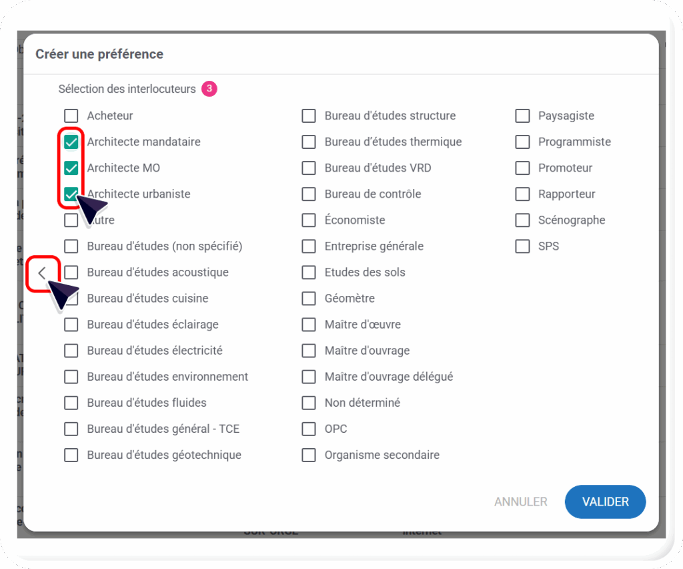Viewport: 683px width, 569px height.
Task: Tick the Organisme secondaire checkbox
Action: tap(309, 455)
